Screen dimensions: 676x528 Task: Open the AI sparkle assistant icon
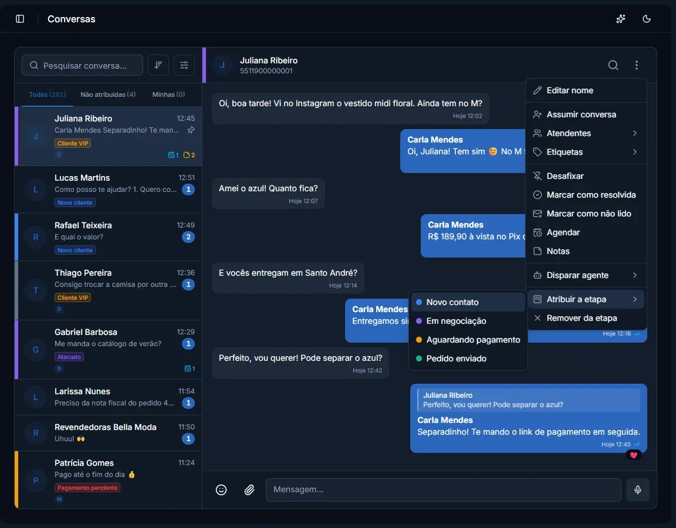pos(620,19)
